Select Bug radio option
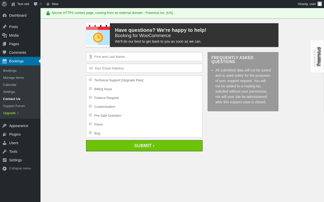This screenshot has width=324, height=202. point(90,133)
